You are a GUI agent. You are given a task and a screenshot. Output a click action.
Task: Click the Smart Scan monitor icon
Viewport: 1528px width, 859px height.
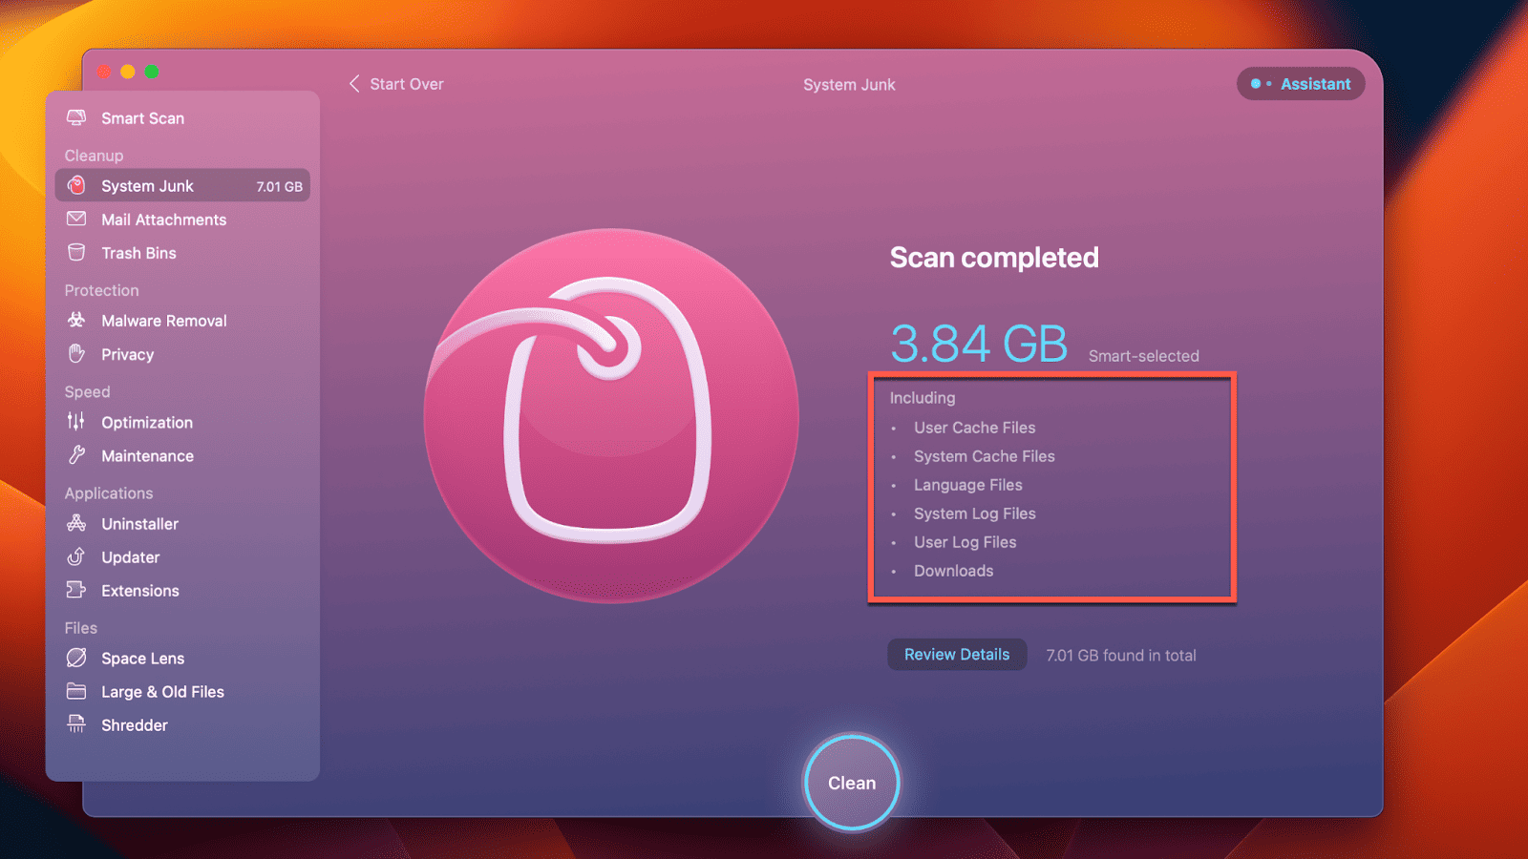76,117
